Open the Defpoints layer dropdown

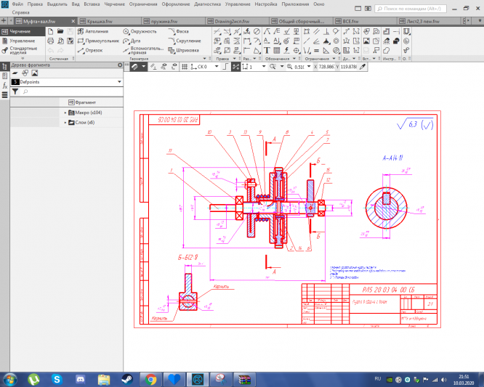118,82
